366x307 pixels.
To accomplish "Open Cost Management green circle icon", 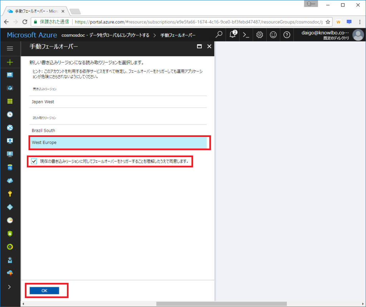I will click(10, 247).
